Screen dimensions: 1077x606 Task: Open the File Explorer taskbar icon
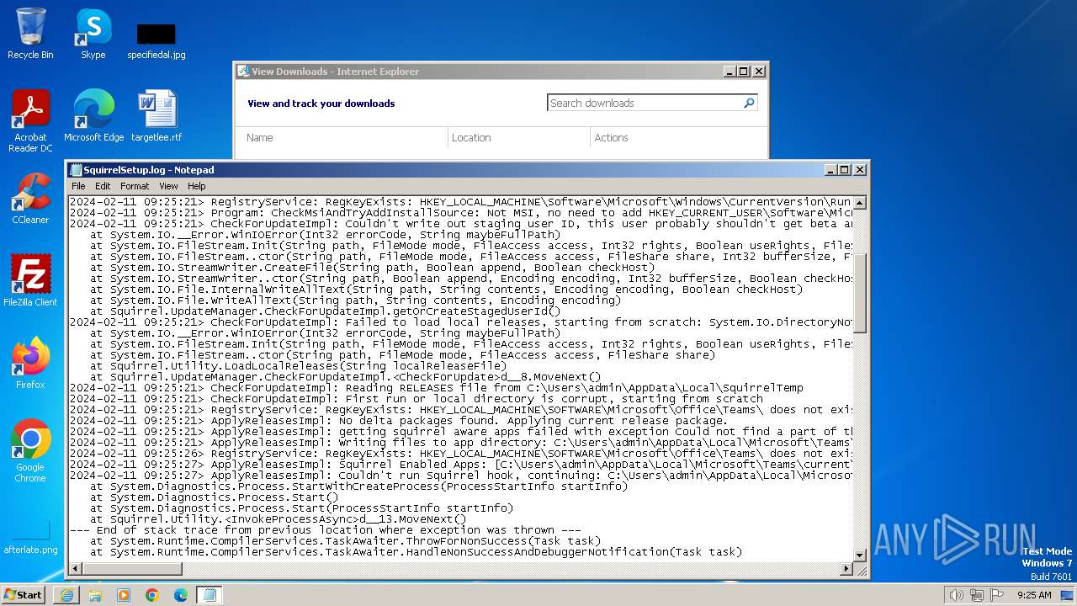pyautogui.click(x=95, y=595)
